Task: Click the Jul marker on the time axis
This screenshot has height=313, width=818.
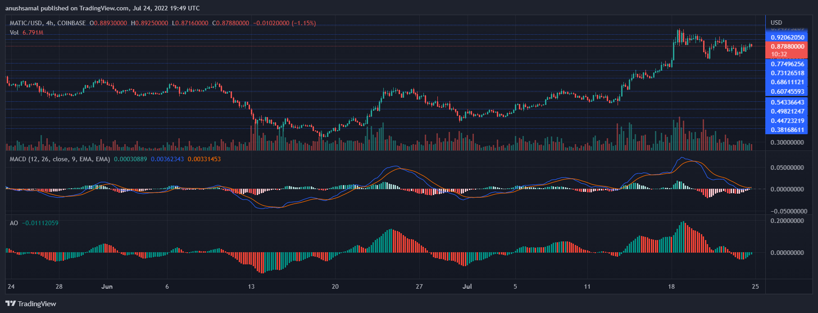Action: [467, 286]
